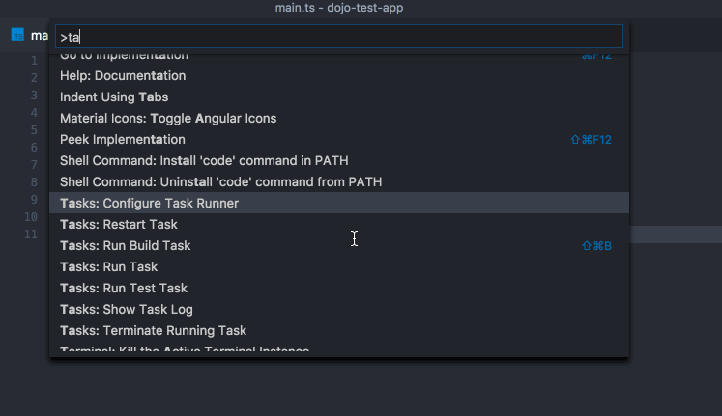Click line number 2 in the gutter
722x416 pixels.
34,78
